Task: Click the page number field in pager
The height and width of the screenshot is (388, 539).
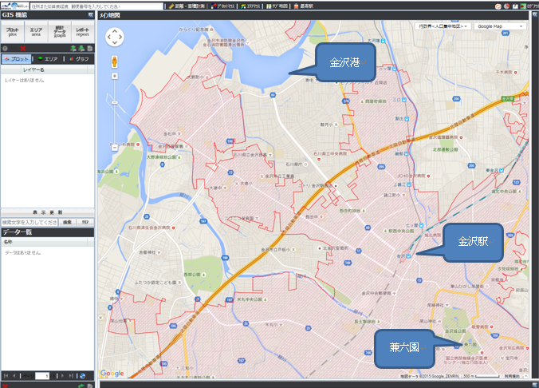Action: tap(42, 376)
